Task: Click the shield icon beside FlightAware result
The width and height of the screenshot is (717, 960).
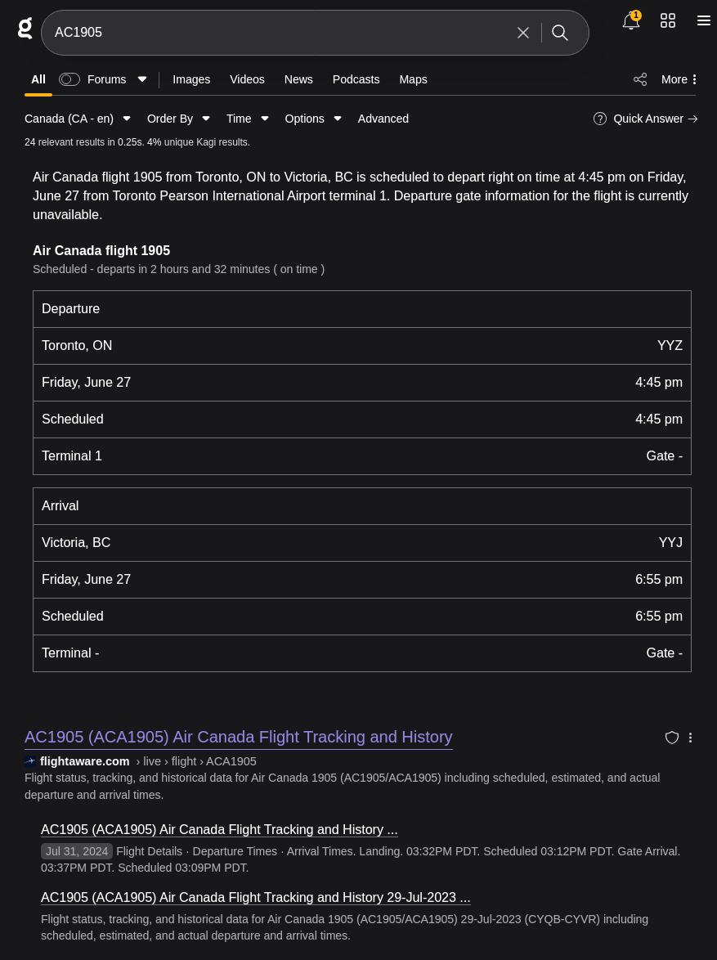Action: (x=672, y=738)
